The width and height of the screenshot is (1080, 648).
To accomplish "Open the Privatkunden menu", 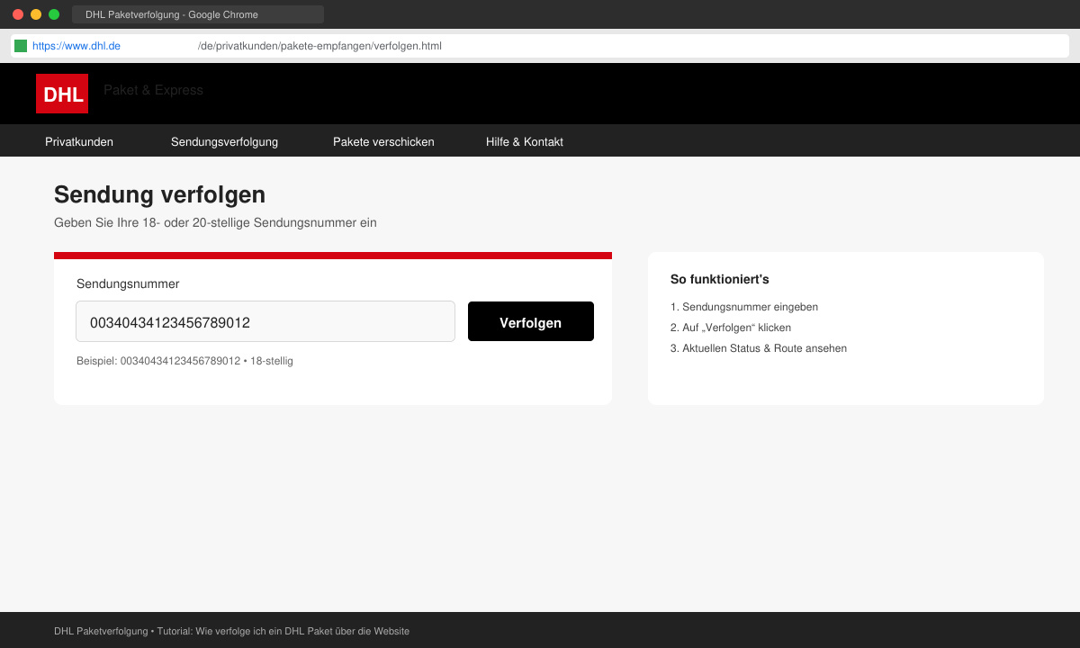I will pyautogui.click(x=79, y=141).
